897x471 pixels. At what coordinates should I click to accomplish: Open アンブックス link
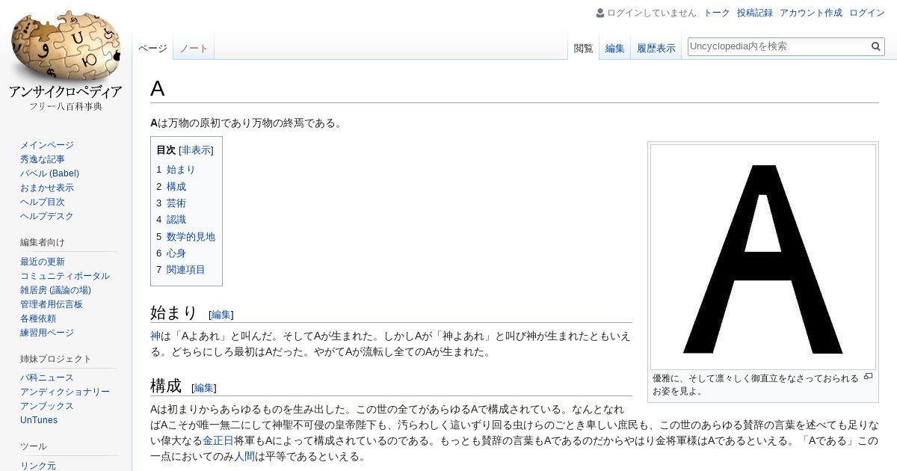(47, 406)
